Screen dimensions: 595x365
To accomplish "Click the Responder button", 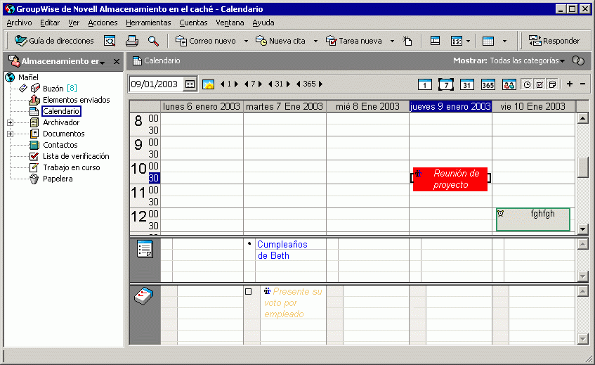I will pyautogui.click(x=554, y=41).
